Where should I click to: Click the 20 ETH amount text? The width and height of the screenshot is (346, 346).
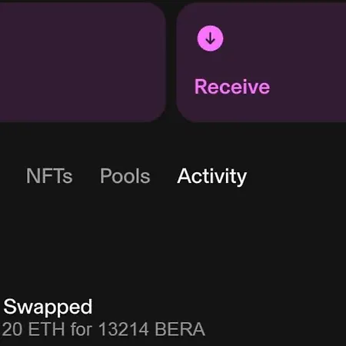pyautogui.click(x=33, y=329)
